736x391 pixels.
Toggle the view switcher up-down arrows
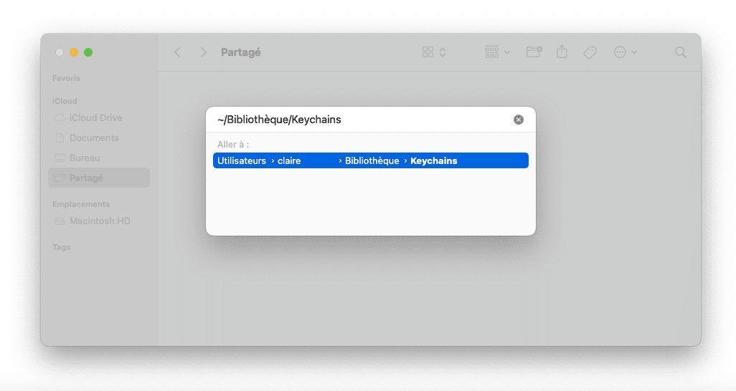point(443,52)
